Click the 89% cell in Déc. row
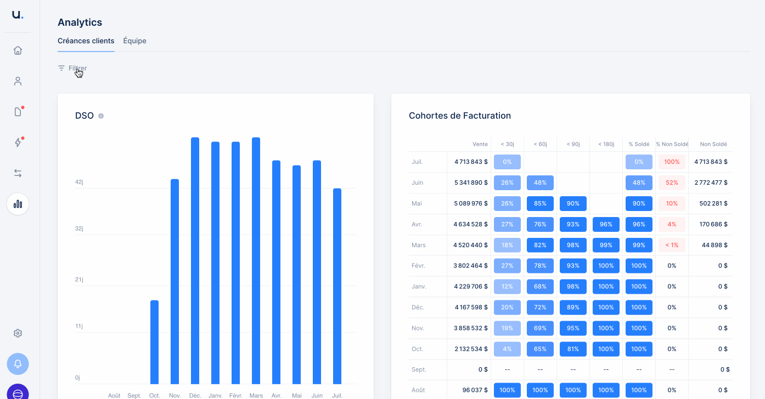 [x=573, y=307]
